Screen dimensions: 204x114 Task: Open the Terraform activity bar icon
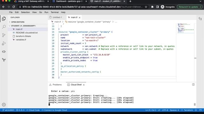[4, 60]
